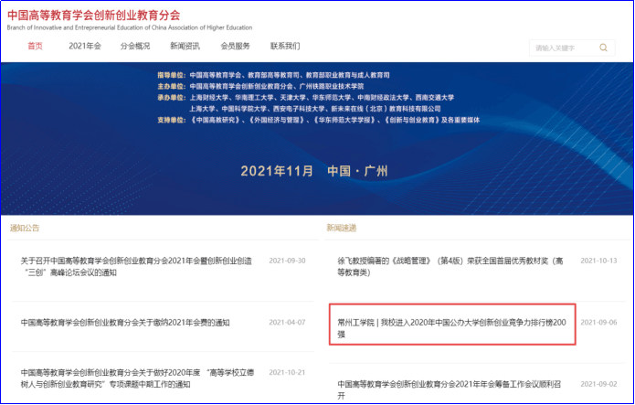The image size is (635, 405).
Task: Click the search magnifier icon
Action: coord(603,48)
